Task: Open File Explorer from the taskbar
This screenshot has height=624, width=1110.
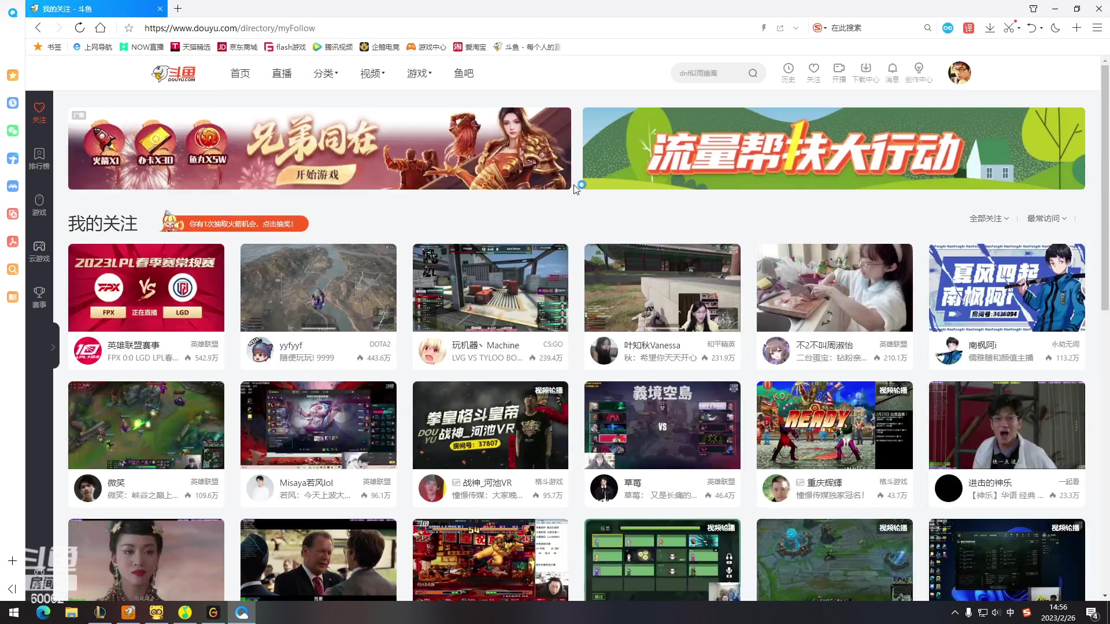Action: pos(71,612)
